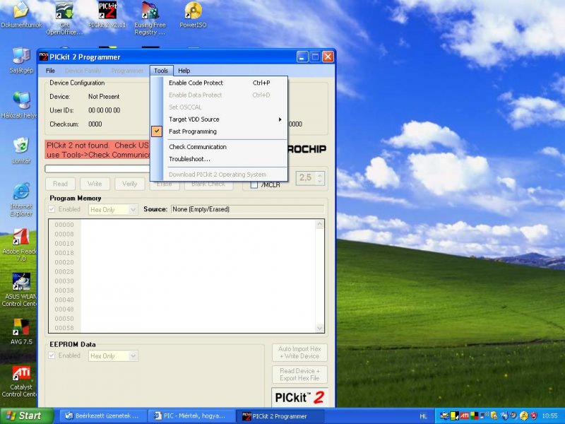Click PICkit 2 Programmer taskbar button
The width and height of the screenshot is (565, 424).
tap(280, 416)
